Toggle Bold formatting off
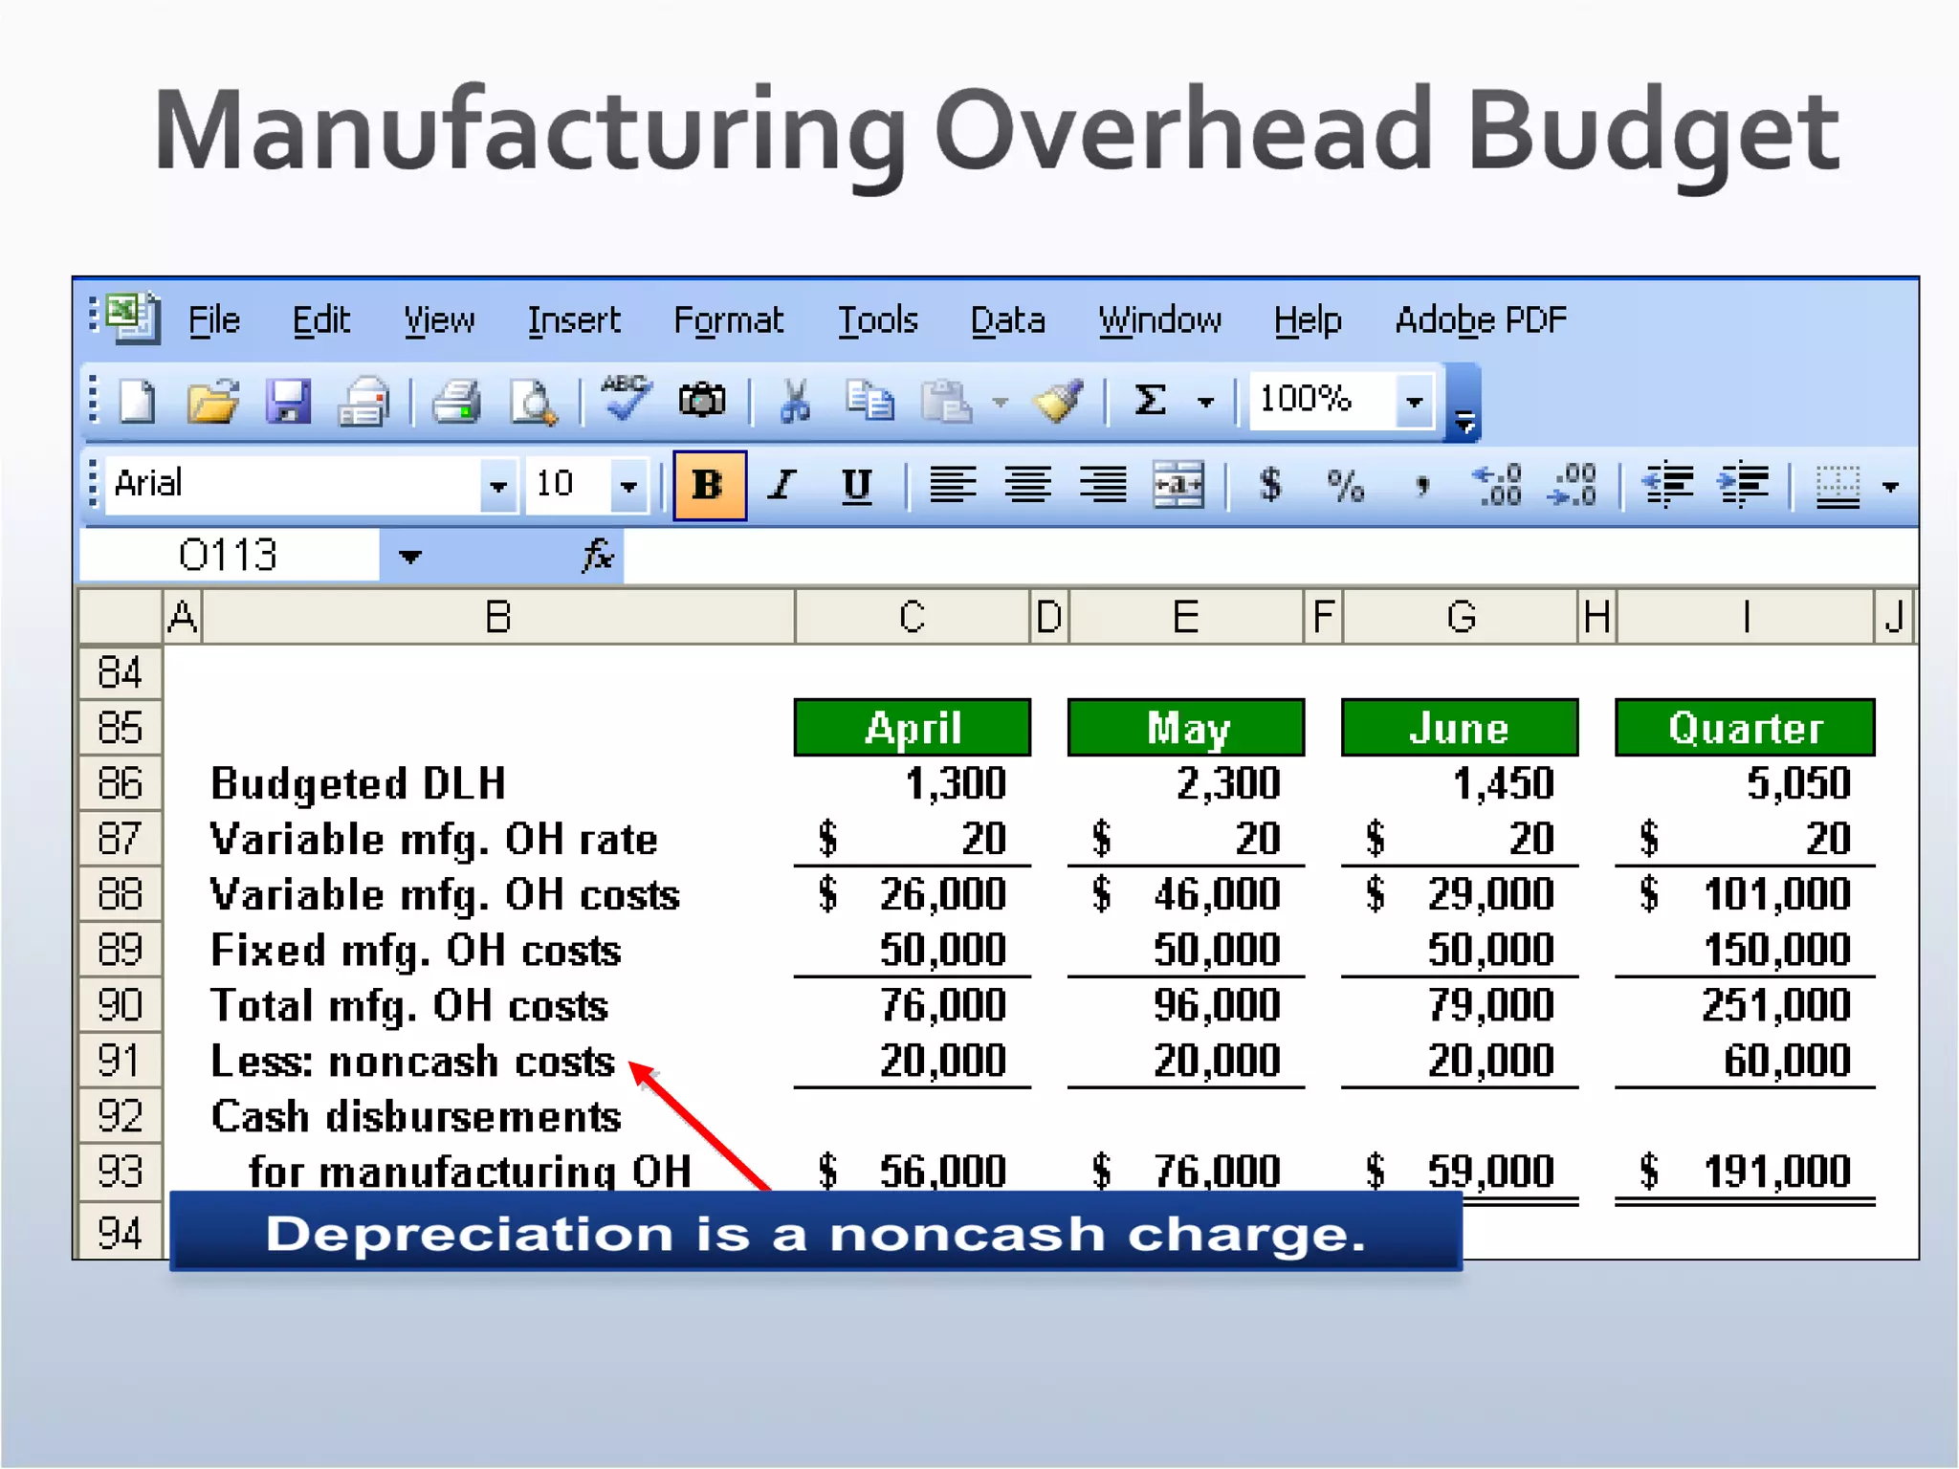The height and width of the screenshot is (1469, 1959). click(709, 485)
